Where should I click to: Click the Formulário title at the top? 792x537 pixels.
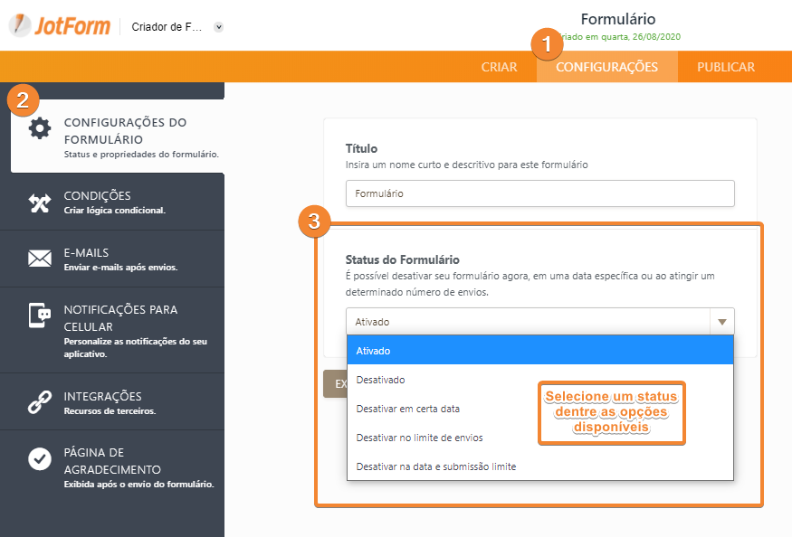tap(617, 19)
